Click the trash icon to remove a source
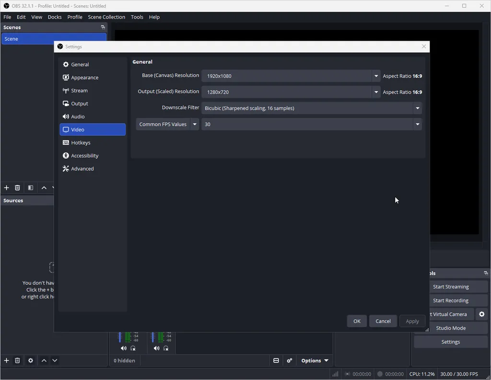The image size is (491, 380). 17,360
